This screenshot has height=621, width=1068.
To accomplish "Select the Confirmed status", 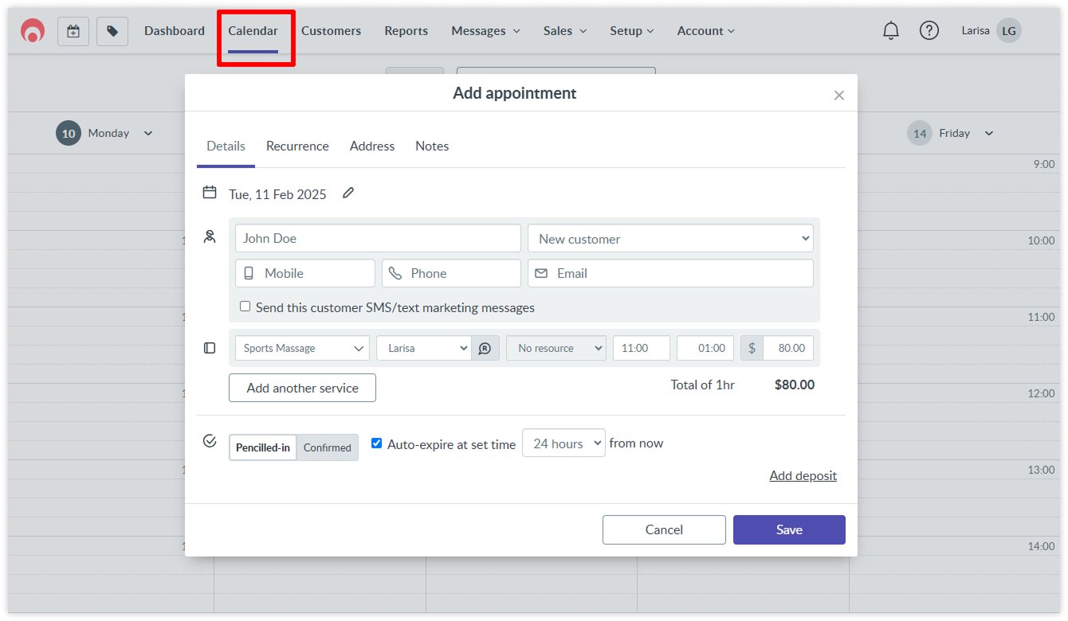I will click(328, 447).
